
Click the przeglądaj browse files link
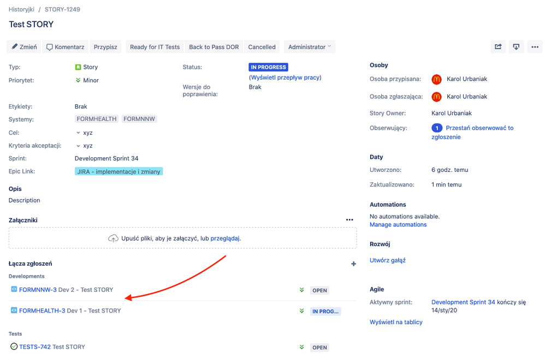click(x=225, y=238)
